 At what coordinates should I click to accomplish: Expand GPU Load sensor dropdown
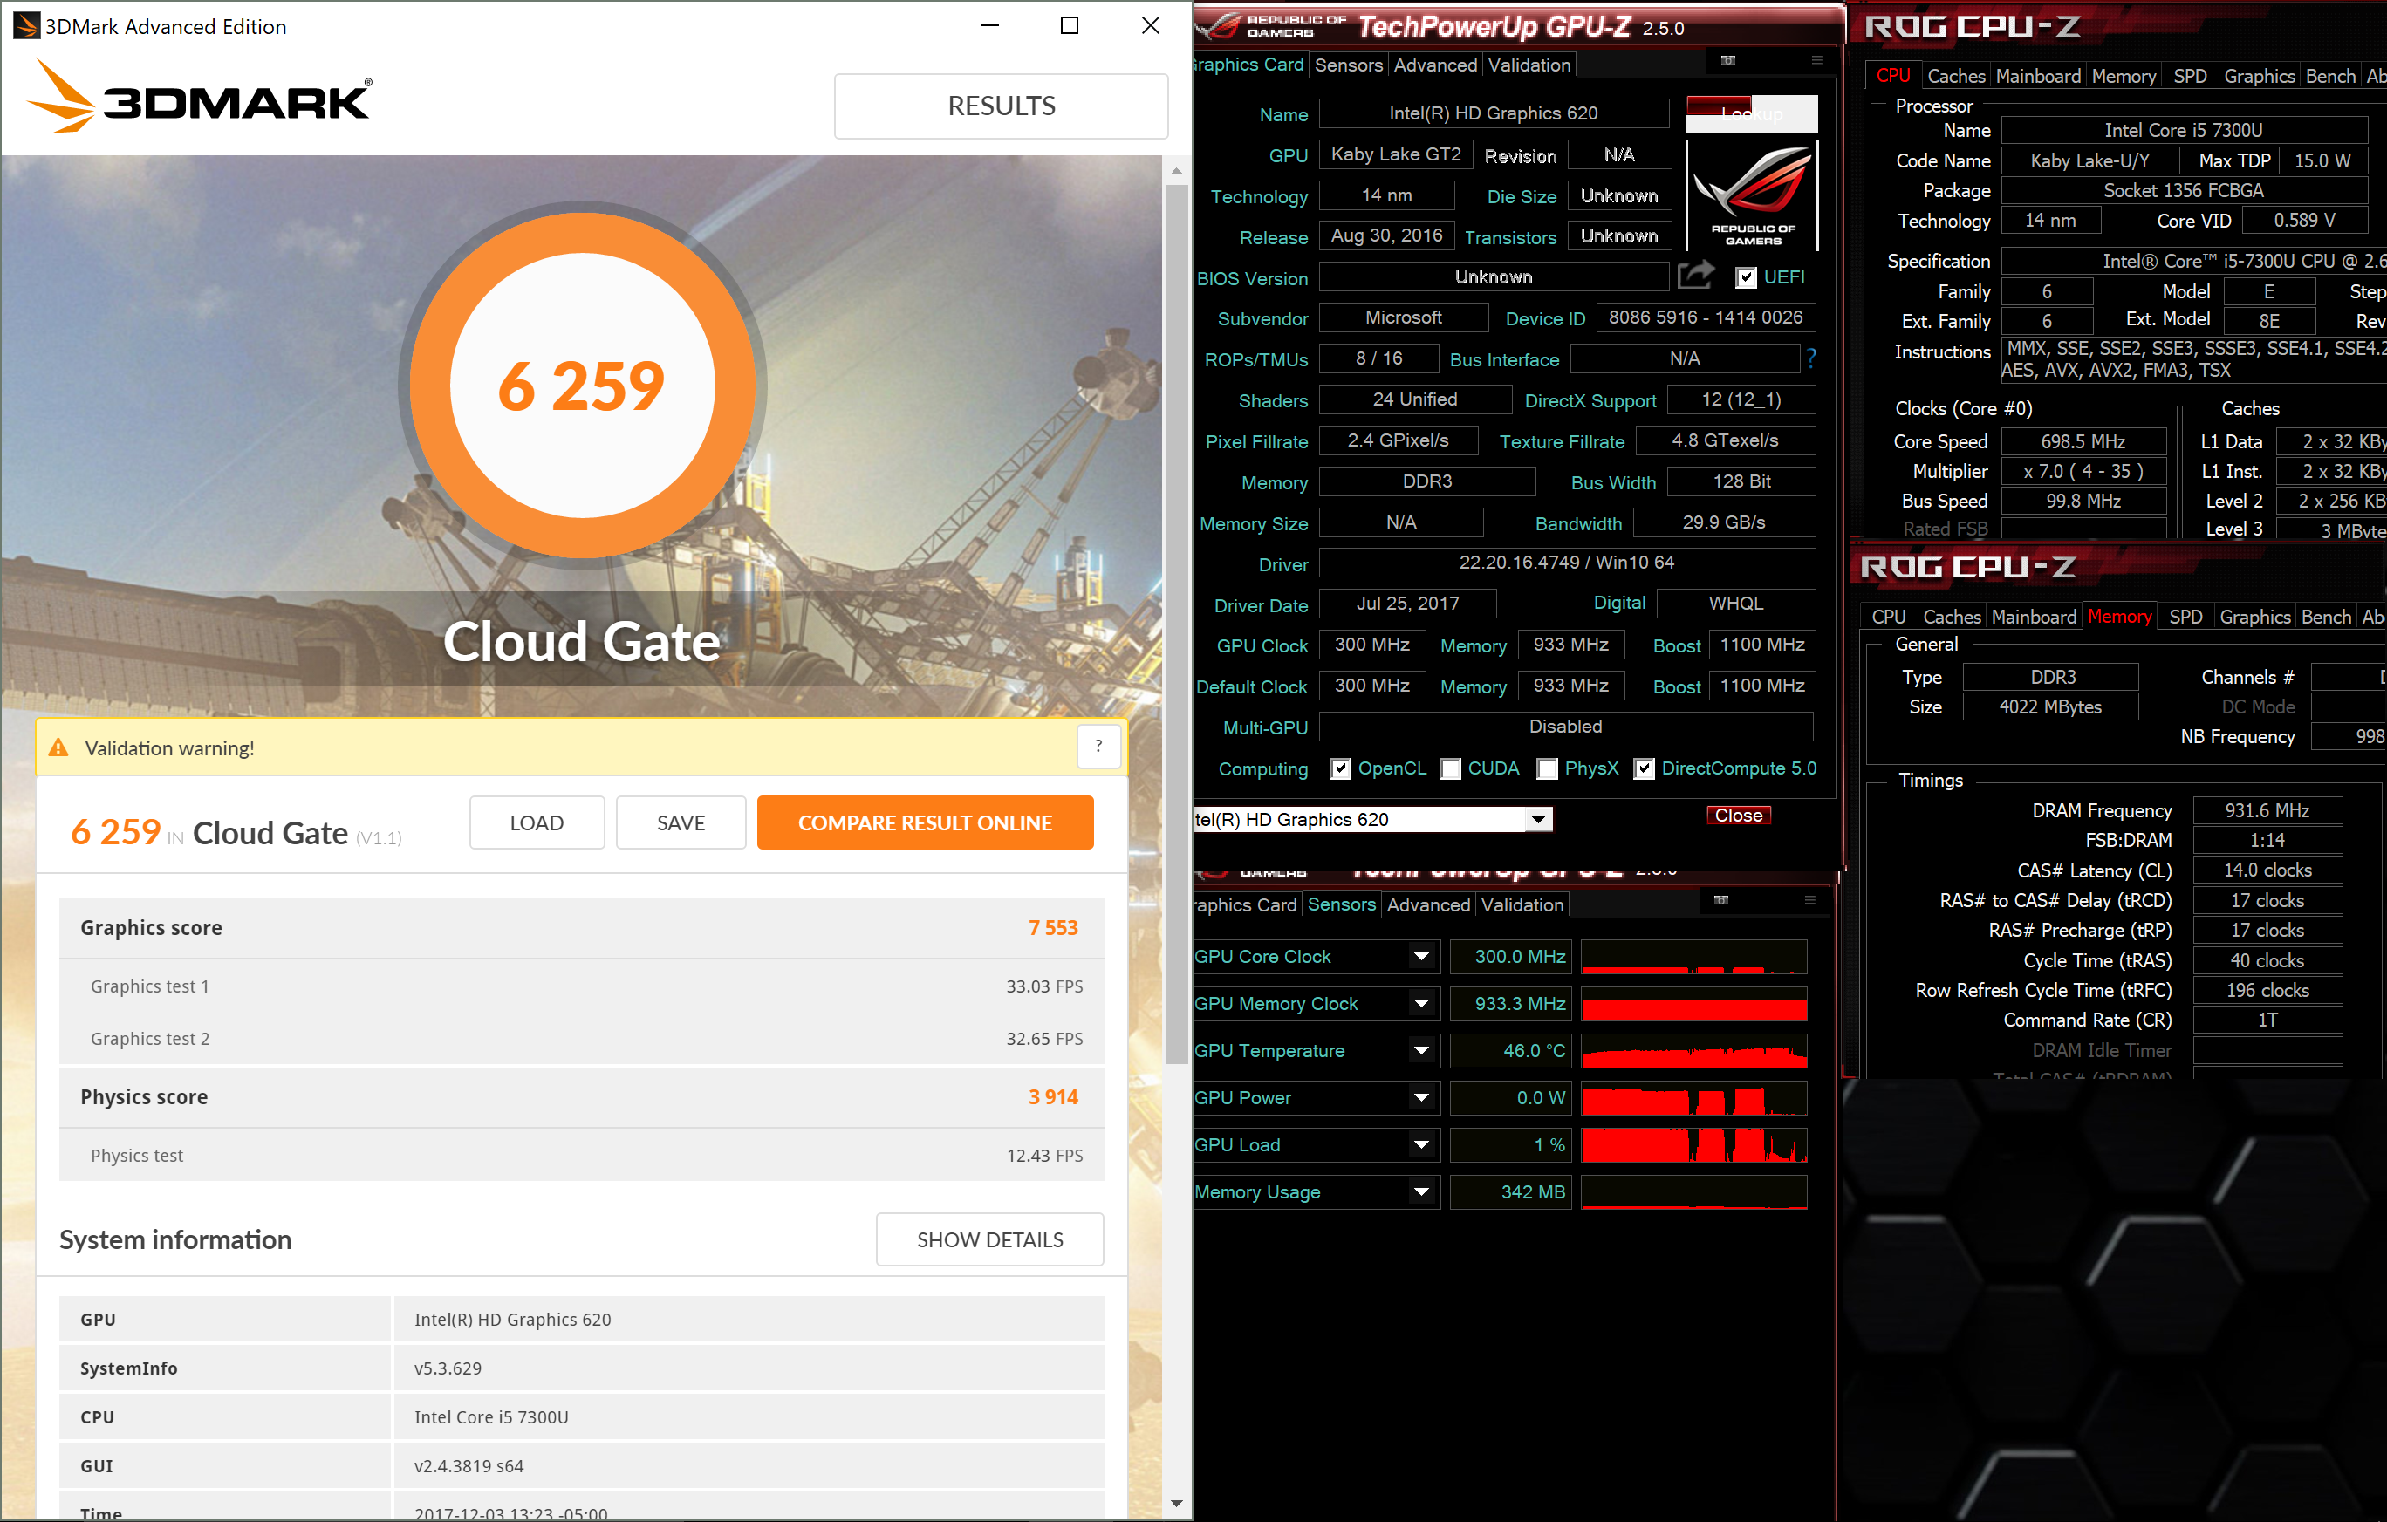click(1421, 1144)
